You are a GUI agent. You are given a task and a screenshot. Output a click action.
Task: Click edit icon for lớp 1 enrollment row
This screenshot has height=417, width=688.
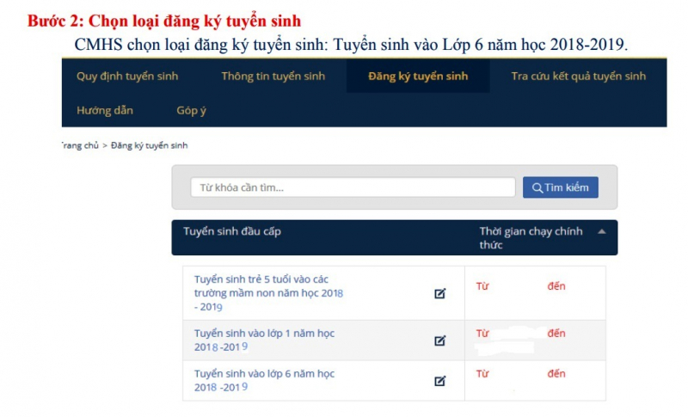click(x=439, y=340)
